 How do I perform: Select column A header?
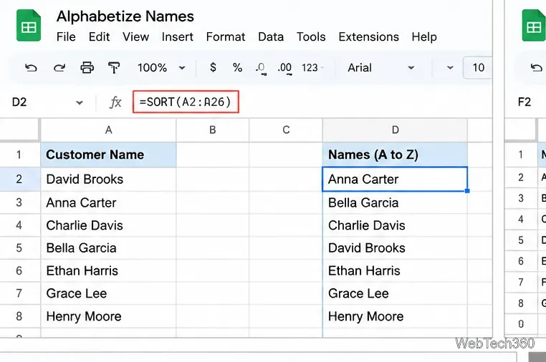(108, 130)
